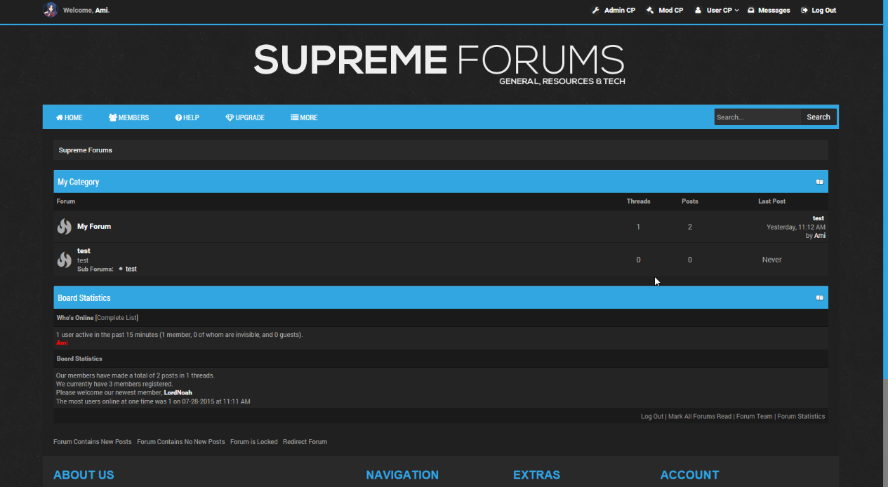Open the test forum title link
Screen dimensions: 888x487
pos(84,251)
